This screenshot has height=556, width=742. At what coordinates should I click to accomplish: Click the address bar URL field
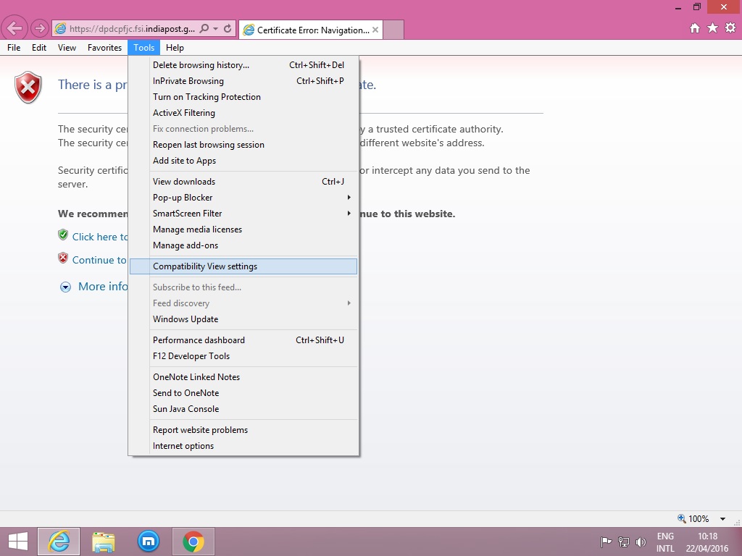(x=130, y=29)
